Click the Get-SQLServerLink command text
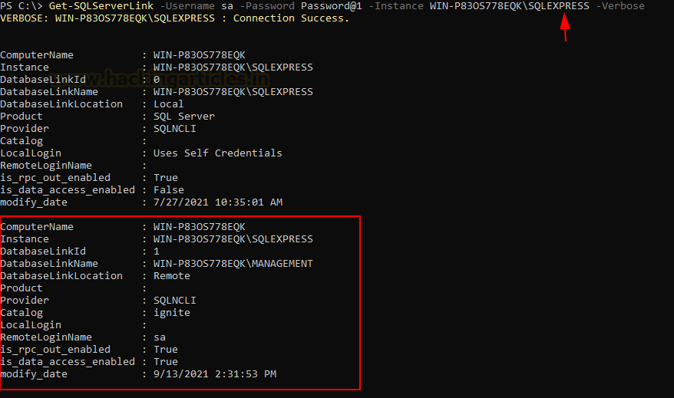 click(101, 6)
